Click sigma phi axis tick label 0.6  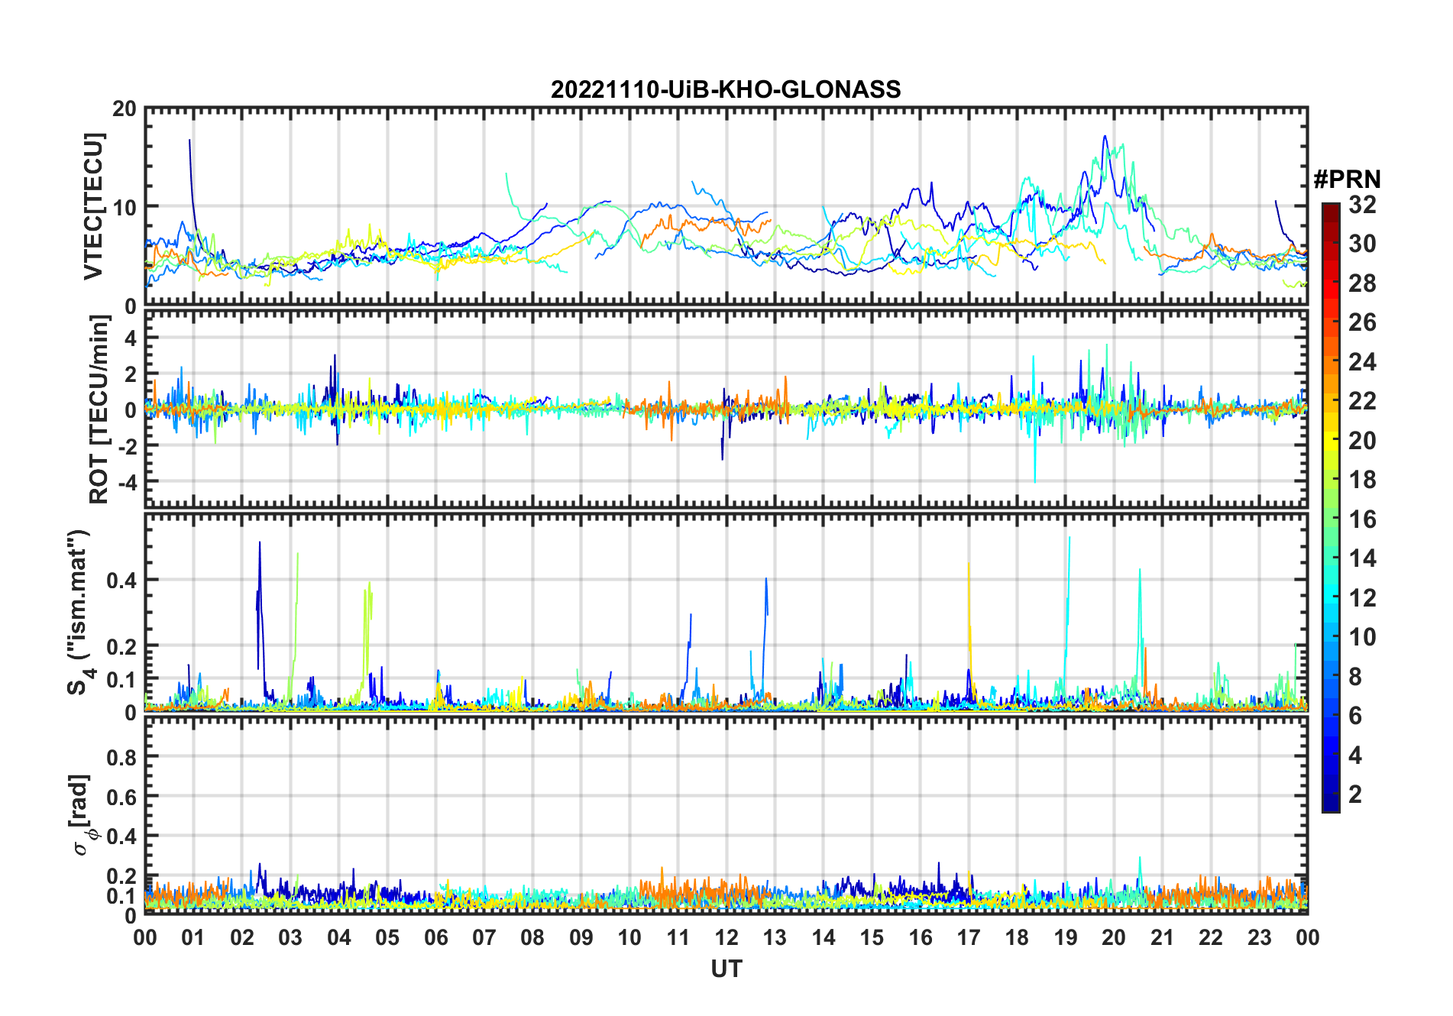[x=122, y=797]
